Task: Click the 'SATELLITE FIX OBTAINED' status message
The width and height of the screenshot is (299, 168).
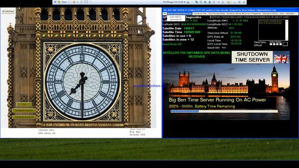Action: [x=196, y=55]
